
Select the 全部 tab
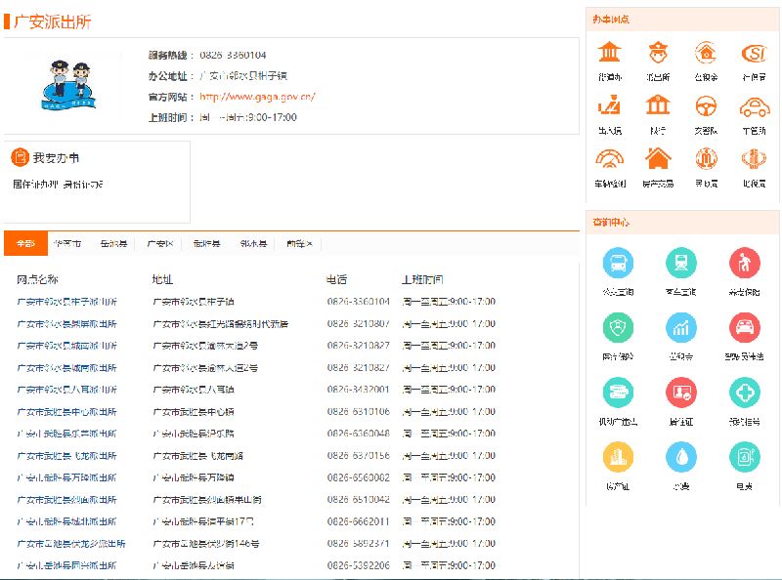[x=25, y=243]
